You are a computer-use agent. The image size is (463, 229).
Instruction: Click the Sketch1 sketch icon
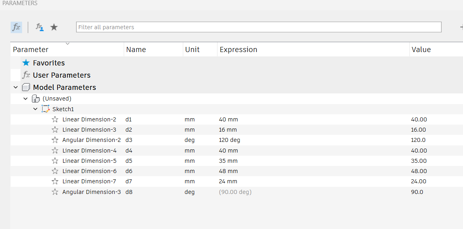(45, 109)
